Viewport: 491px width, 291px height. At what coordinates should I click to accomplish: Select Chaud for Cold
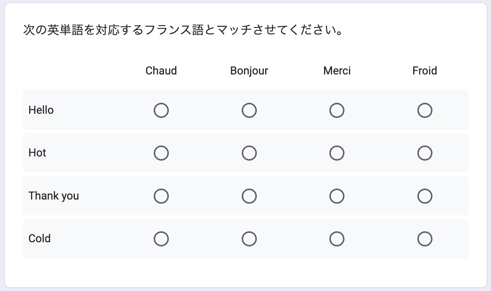tap(161, 238)
